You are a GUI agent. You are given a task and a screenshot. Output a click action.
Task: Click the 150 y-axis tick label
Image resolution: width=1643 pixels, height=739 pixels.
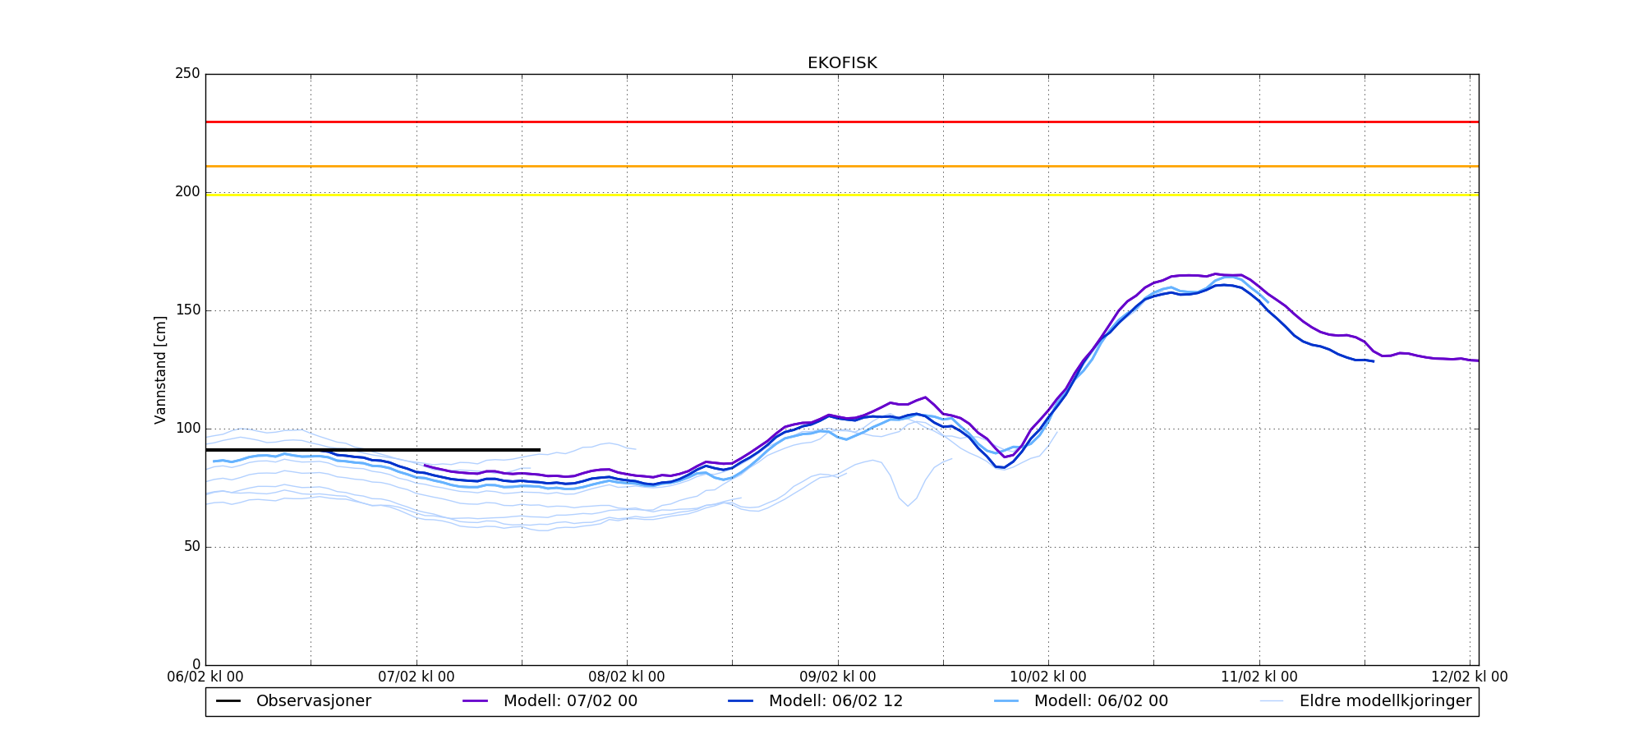coord(187,310)
